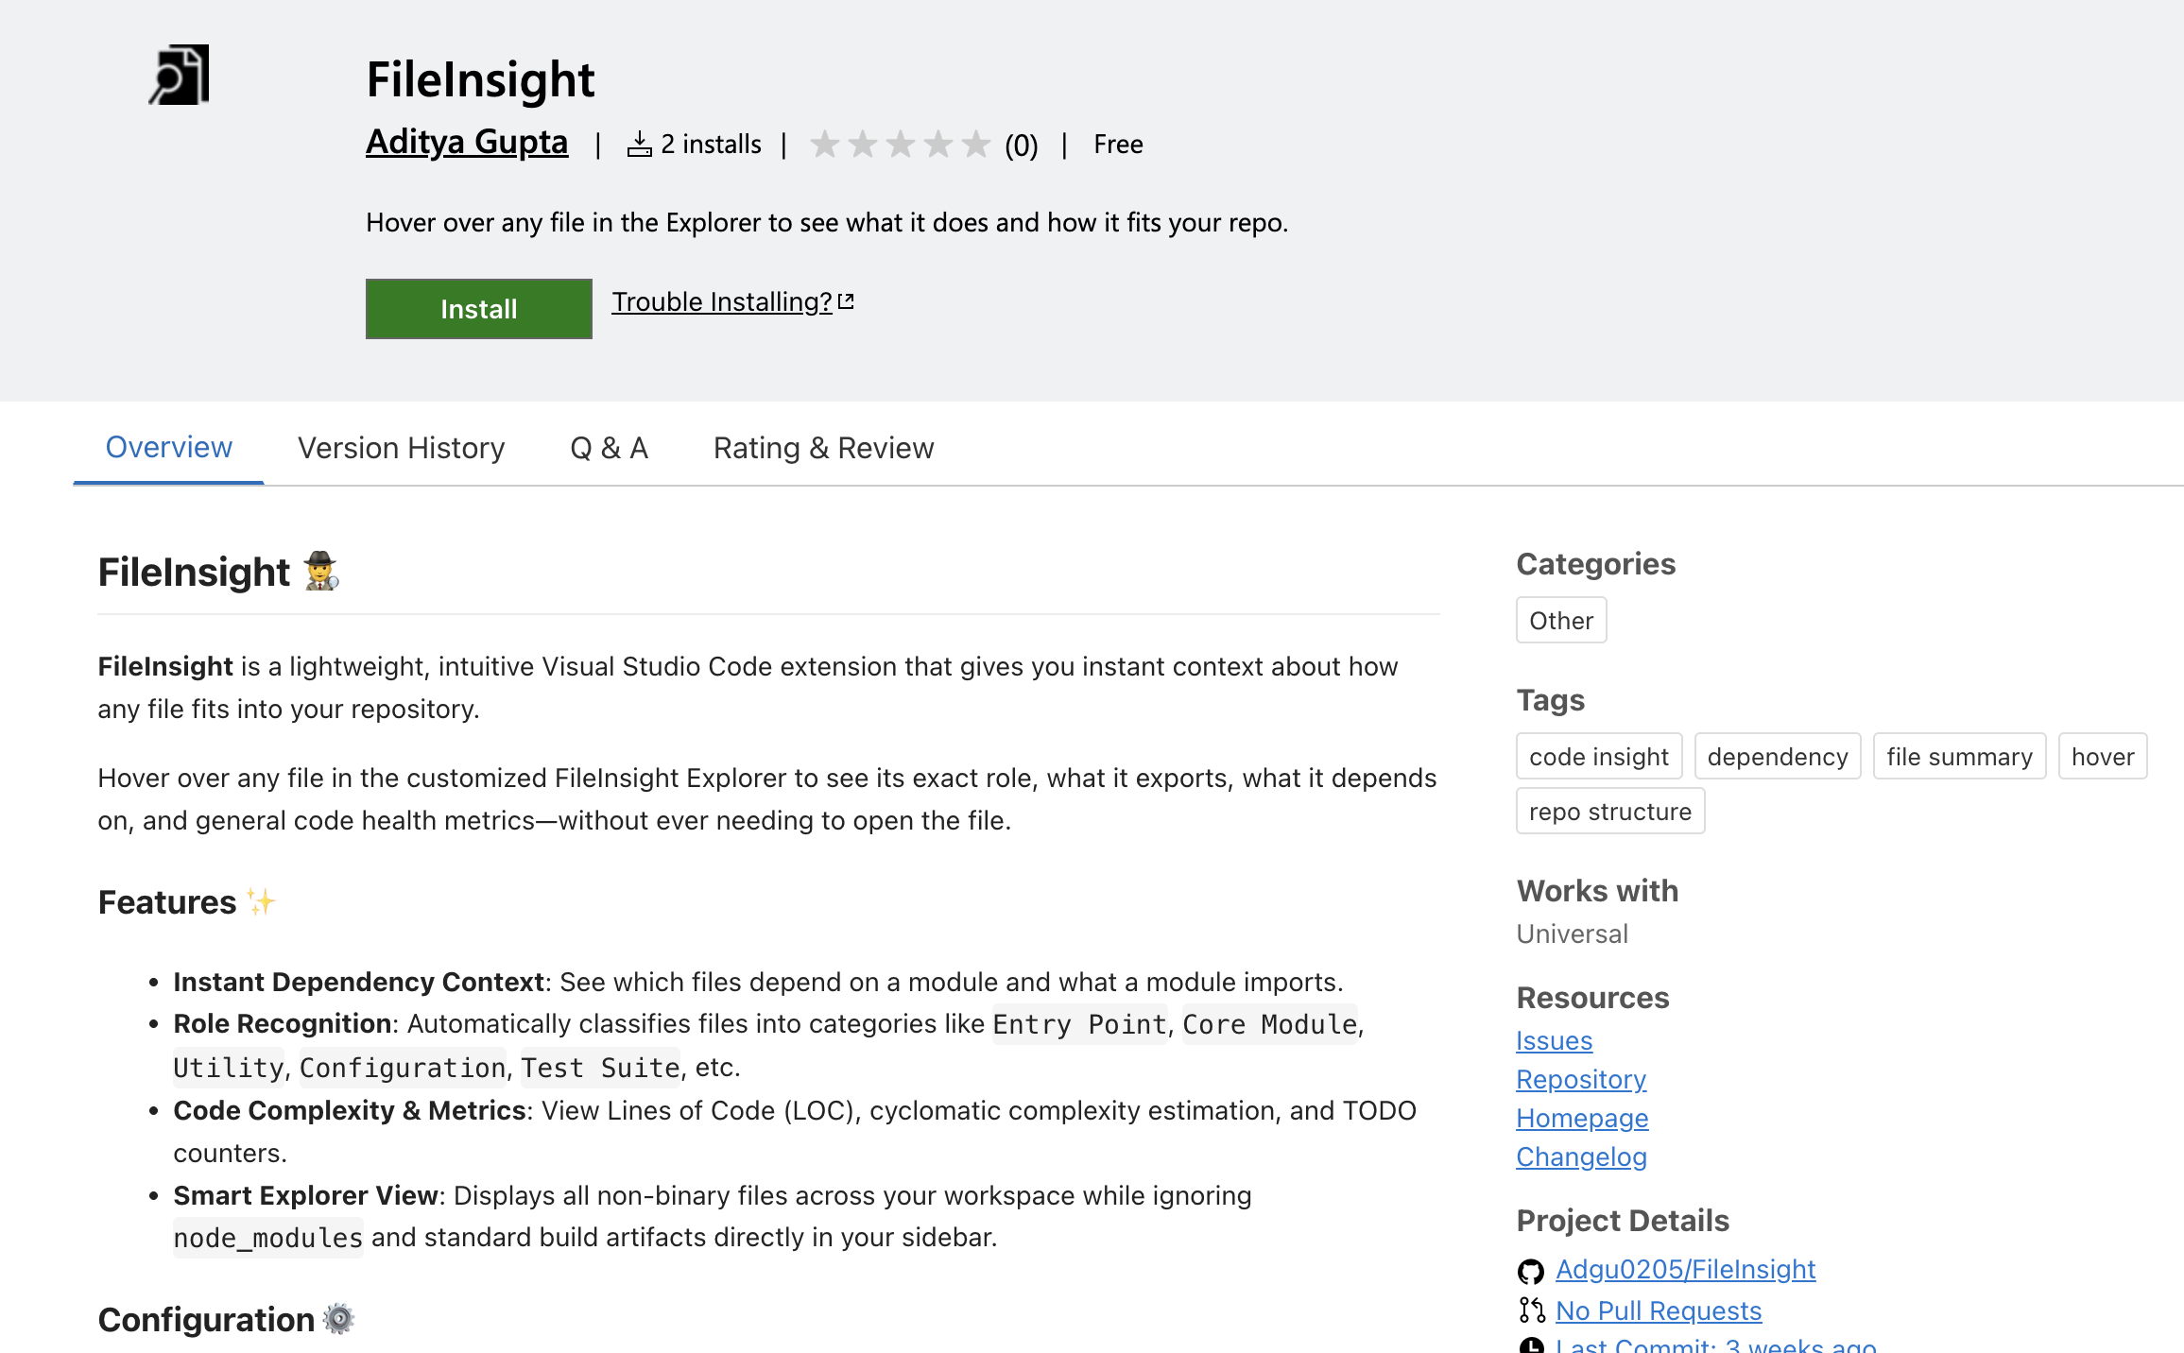Open the Issues resource link
Image resolution: width=2184 pixels, height=1353 pixels.
(x=1555, y=1040)
